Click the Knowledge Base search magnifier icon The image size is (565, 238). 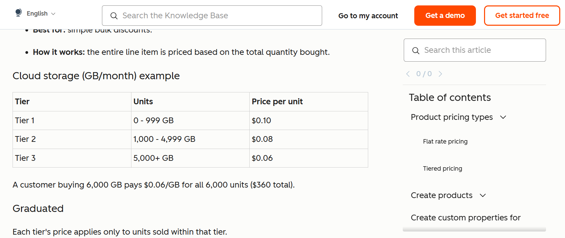114,16
